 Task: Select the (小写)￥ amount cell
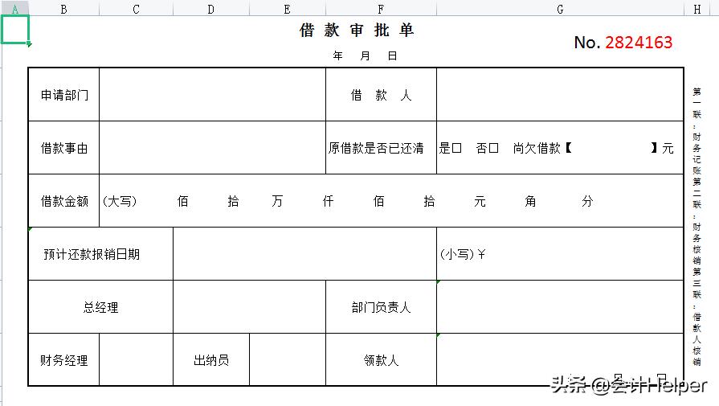tap(560, 254)
